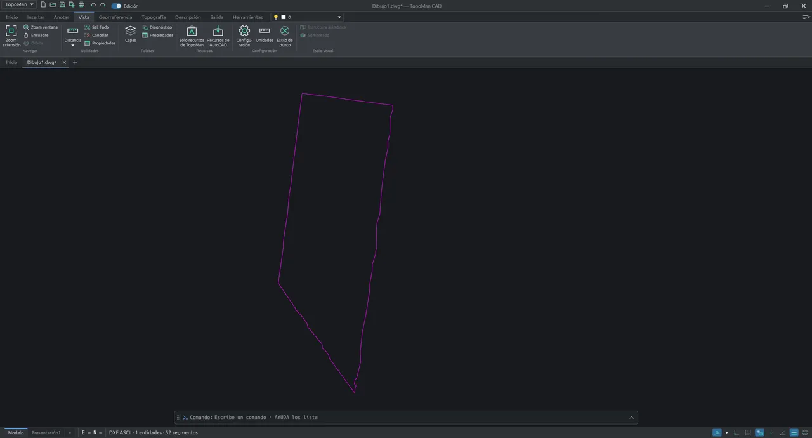This screenshot has height=438, width=812.
Task: Close the Dibujo1.dwg* tab
Action: (64, 62)
